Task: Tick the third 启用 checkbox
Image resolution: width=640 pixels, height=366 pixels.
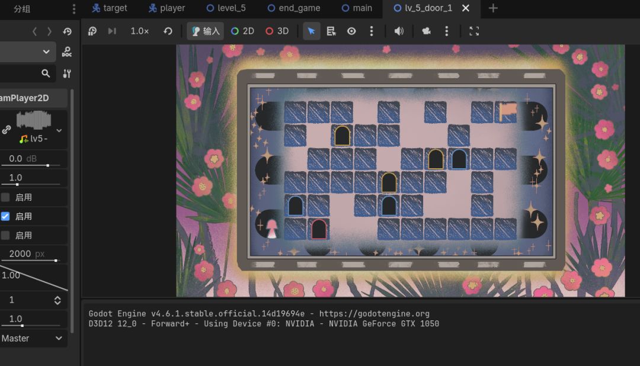Action: (5, 236)
